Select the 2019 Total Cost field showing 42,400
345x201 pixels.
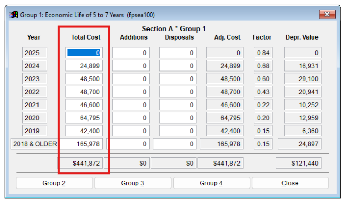pos(84,131)
